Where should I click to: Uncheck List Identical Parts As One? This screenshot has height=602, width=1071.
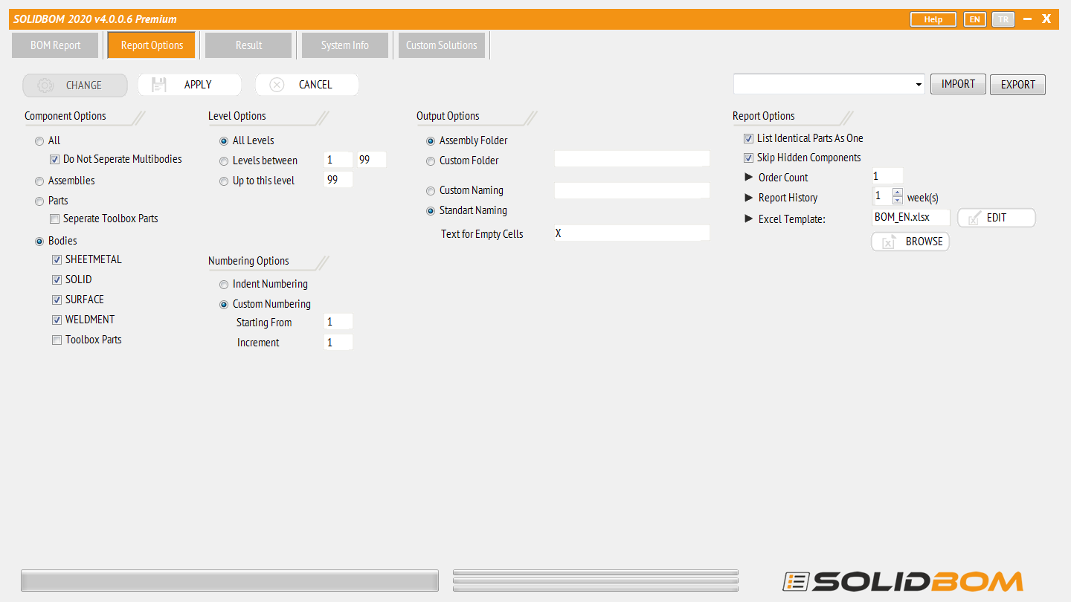coord(748,138)
